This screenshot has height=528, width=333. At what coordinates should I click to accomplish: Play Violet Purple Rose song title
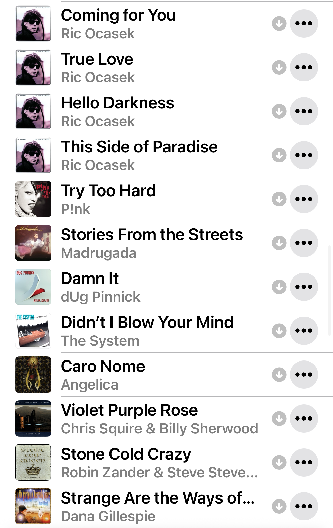[129, 410]
